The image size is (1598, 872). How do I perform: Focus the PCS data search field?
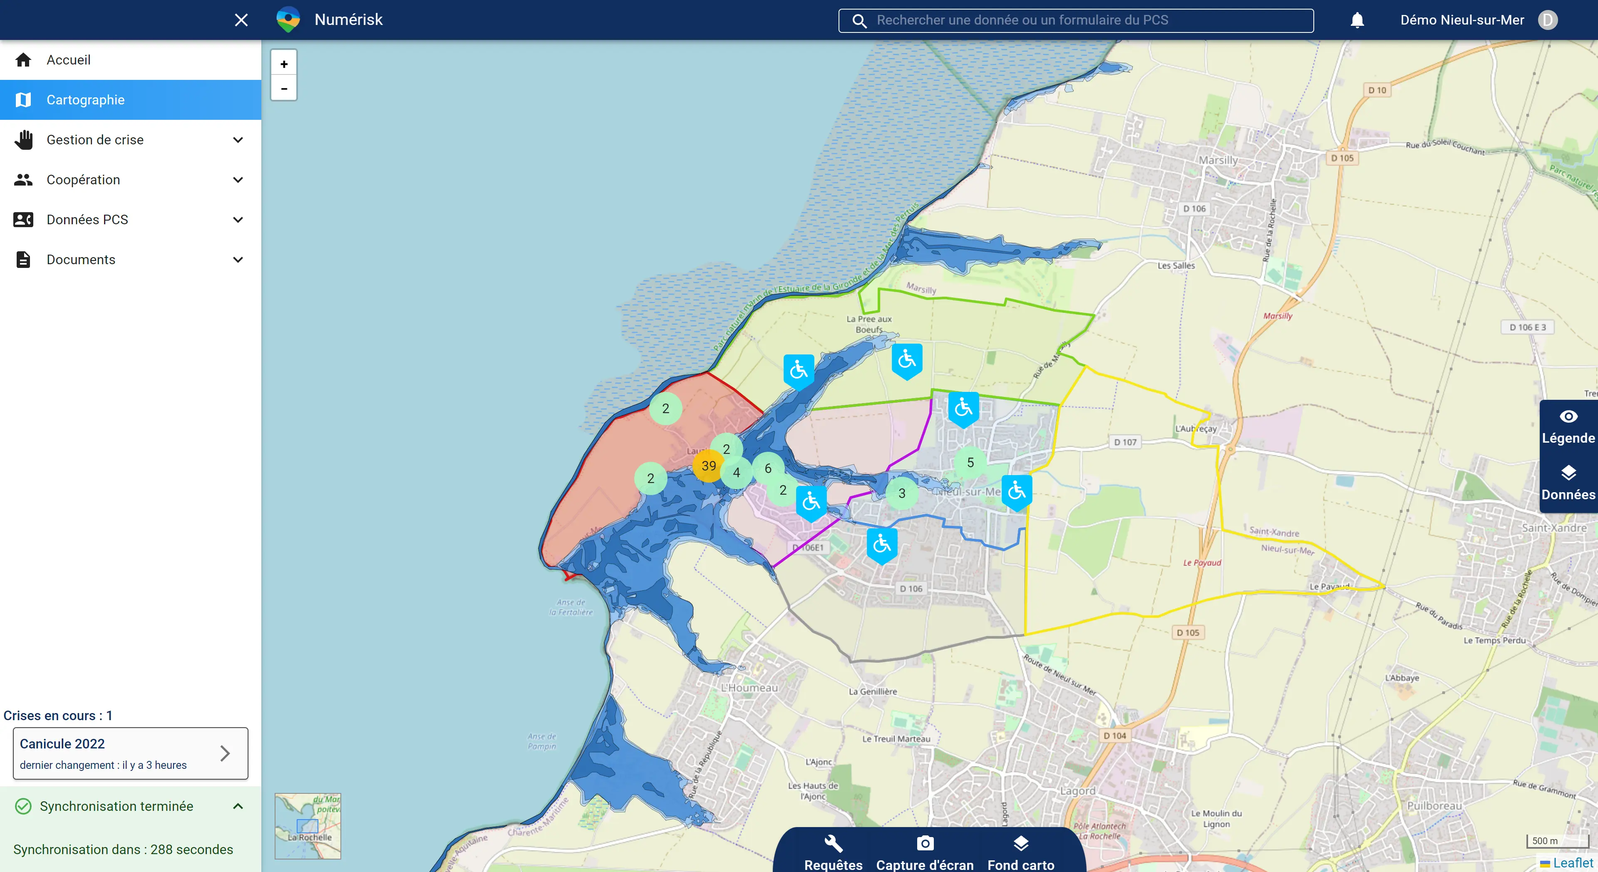pyautogui.click(x=1076, y=20)
